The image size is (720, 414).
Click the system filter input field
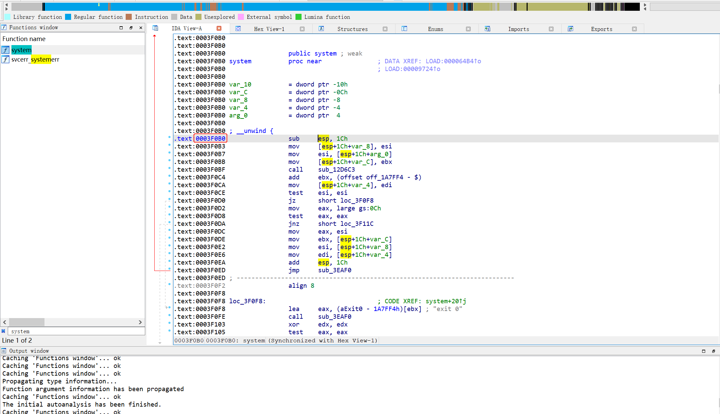[x=76, y=331]
